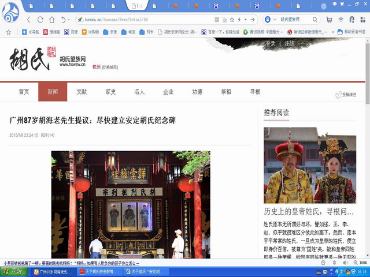Click the 登录 login link
Image resolution: width=370 pixels, height=277 pixels.
click(x=271, y=44)
